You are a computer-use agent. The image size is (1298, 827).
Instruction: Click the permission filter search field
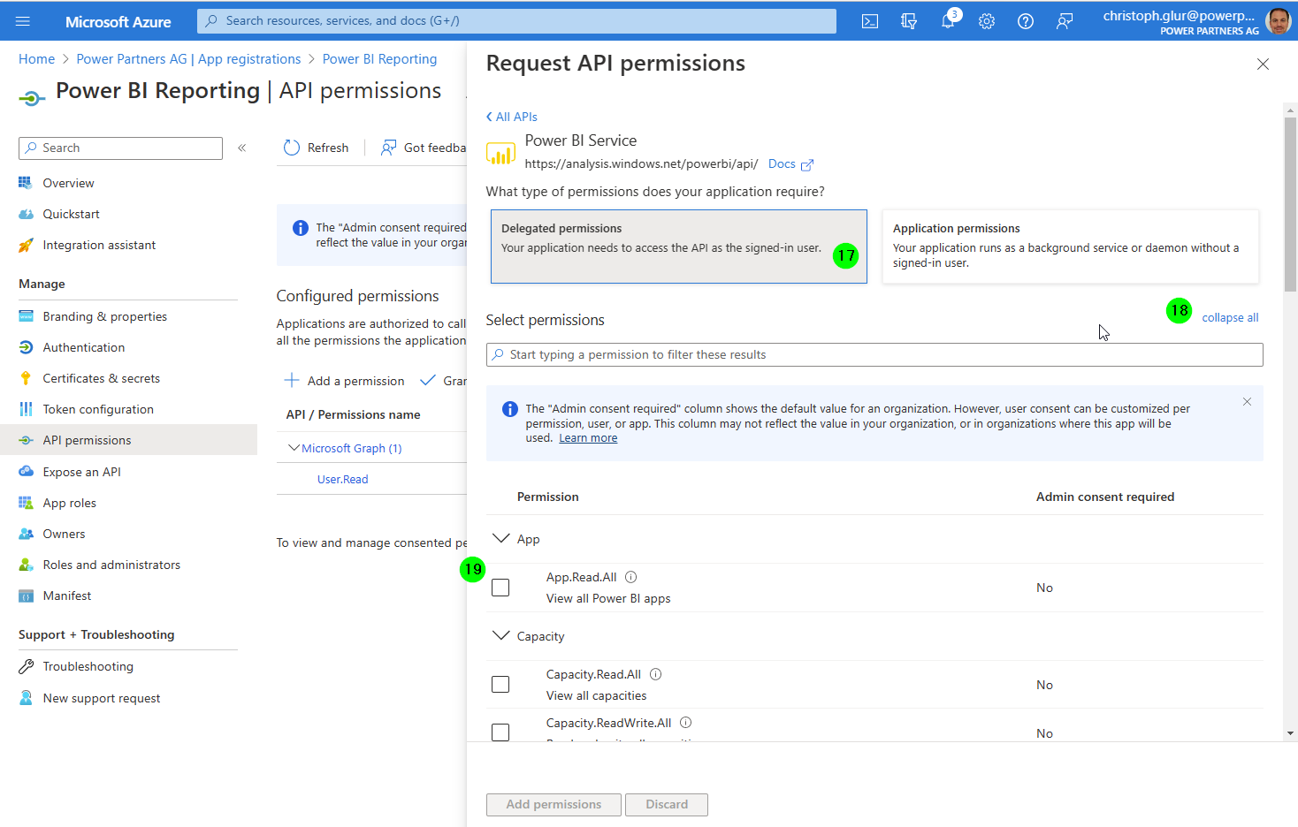(874, 354)
